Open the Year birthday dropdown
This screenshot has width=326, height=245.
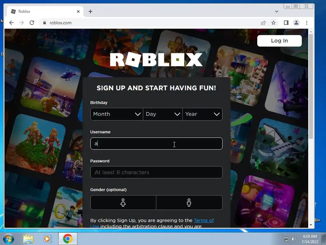202,114
